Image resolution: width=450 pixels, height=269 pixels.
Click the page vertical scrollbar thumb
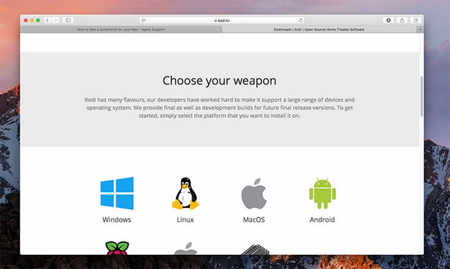click(422, 96)
